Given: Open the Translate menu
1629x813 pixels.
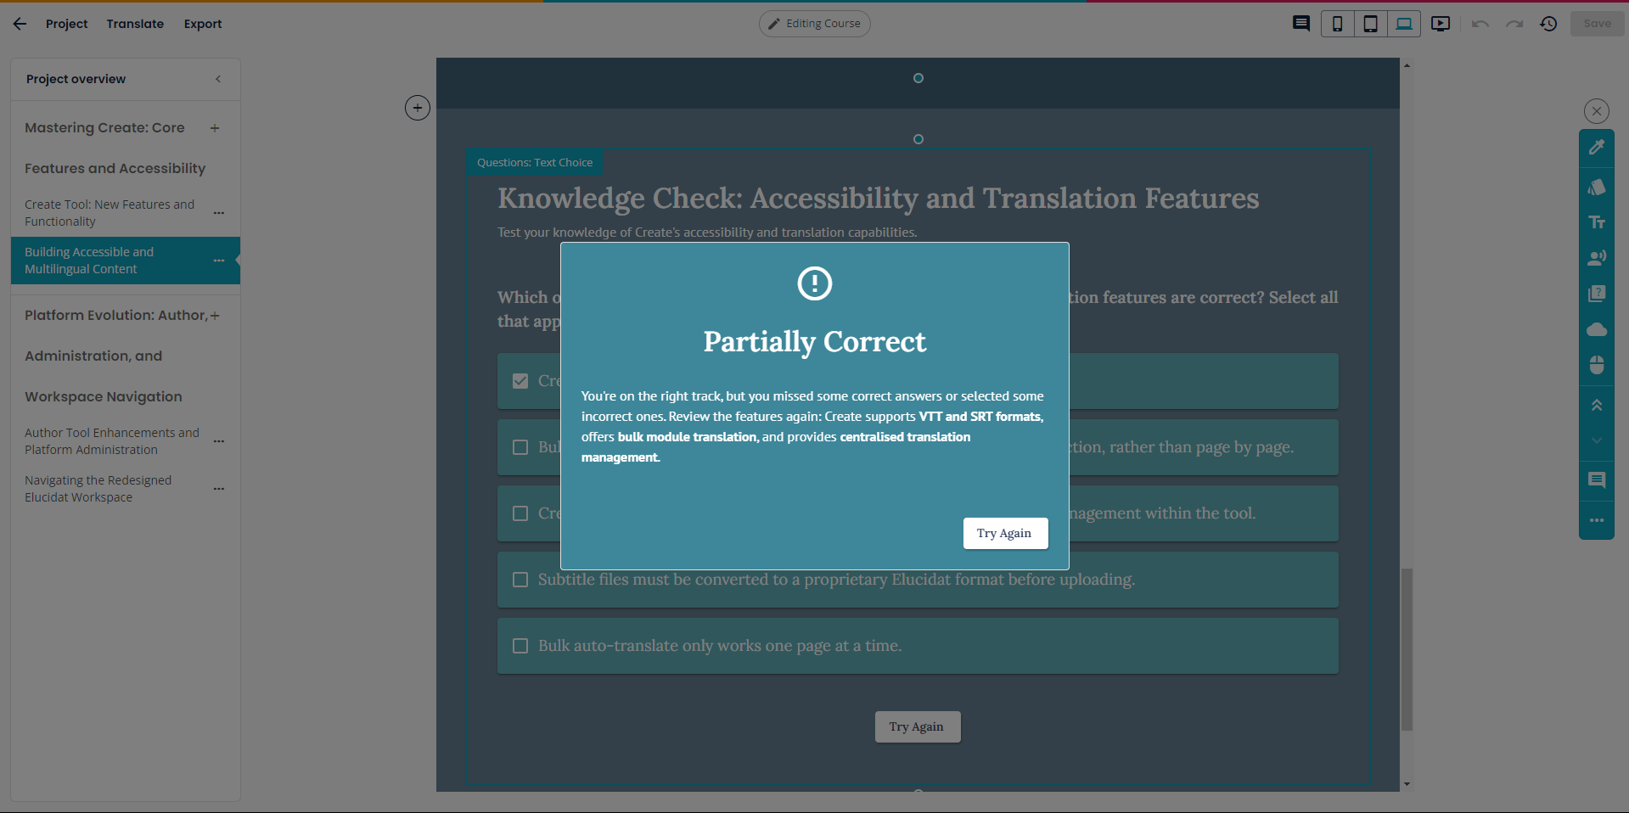Looking at the screenshot, I should click(135, 24).
